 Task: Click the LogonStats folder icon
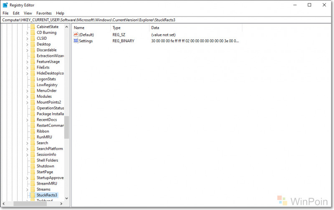[x=33, y=79]
